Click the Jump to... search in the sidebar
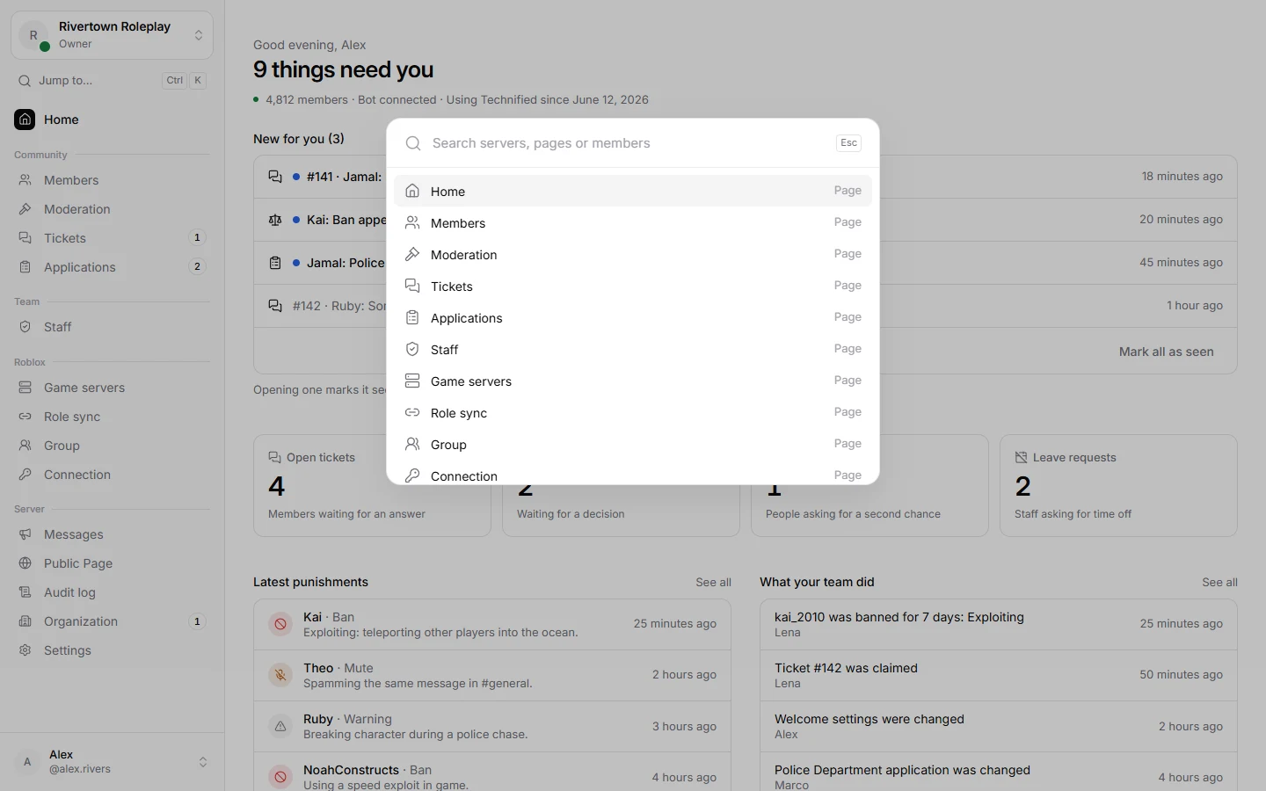 (x=113, y=80)
